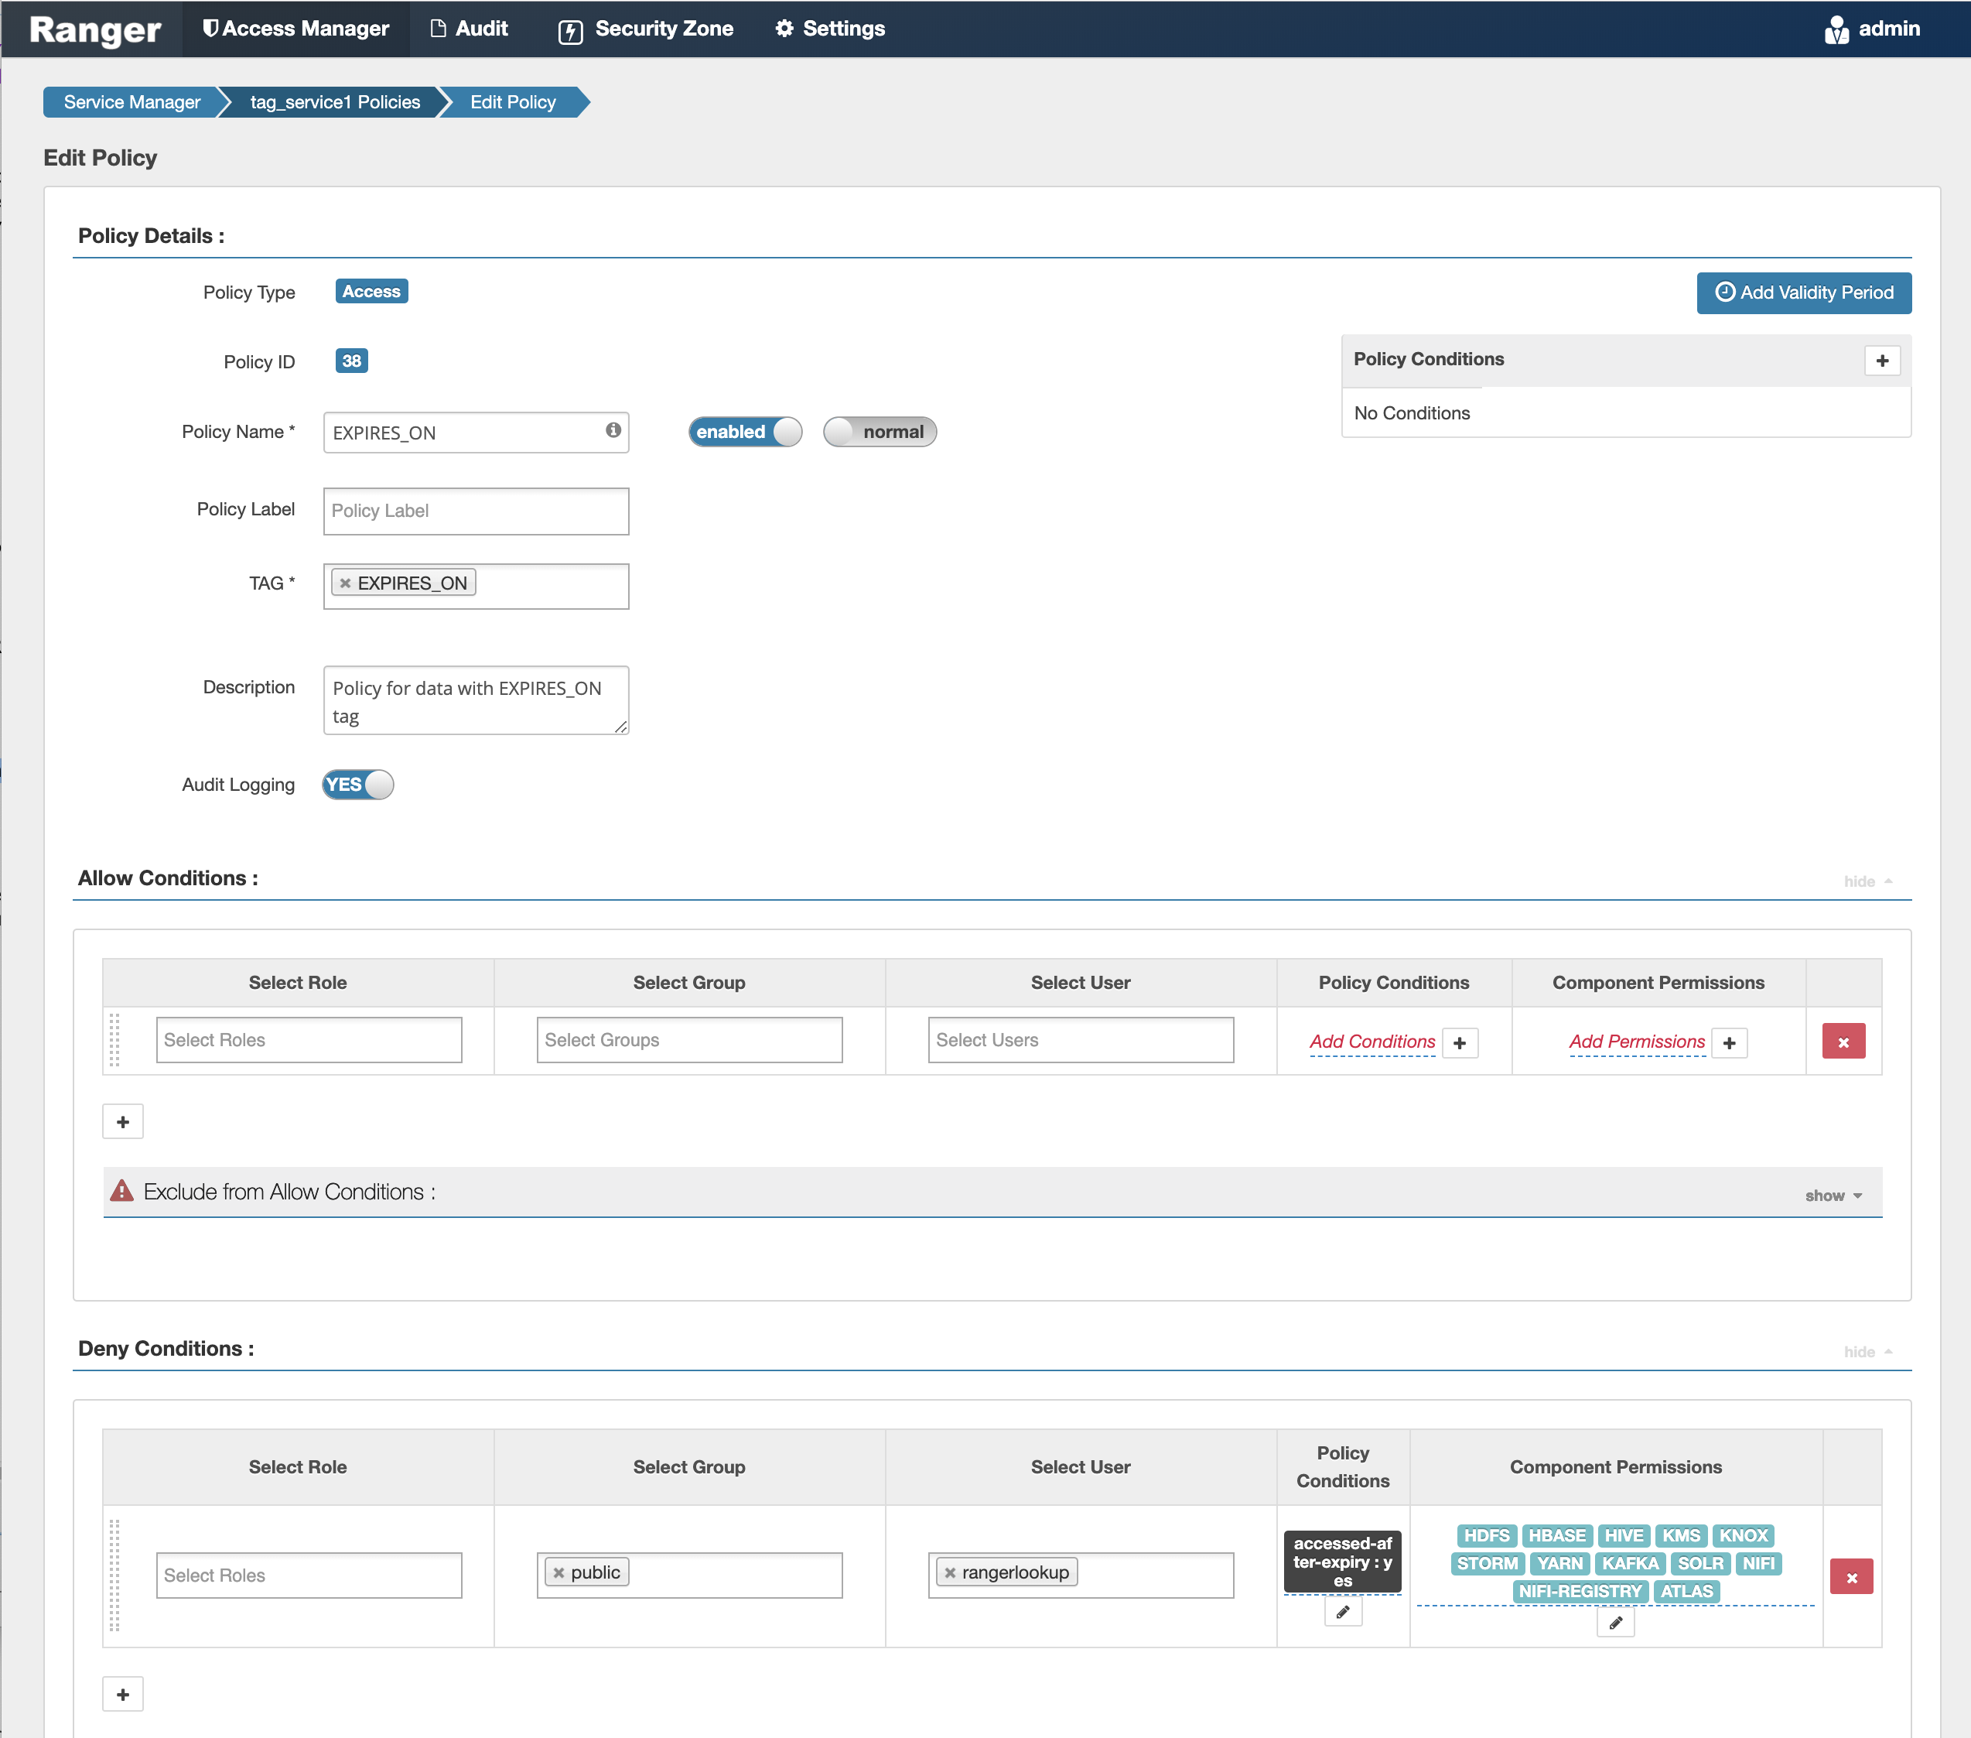This screenshot has width=1971, height=1738.
Task: Open the Audit menu
Action: coord(469,29)
